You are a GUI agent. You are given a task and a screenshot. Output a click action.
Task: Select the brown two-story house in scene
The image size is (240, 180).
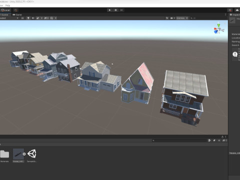(184, 98)
